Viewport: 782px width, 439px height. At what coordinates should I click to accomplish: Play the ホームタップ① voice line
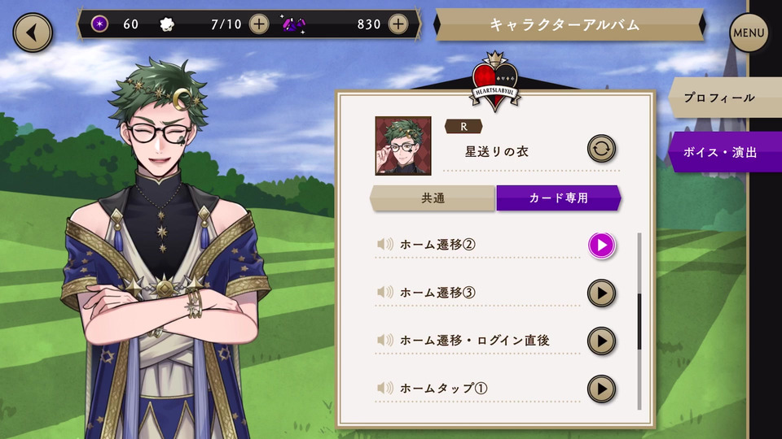(x=601, y=389)
